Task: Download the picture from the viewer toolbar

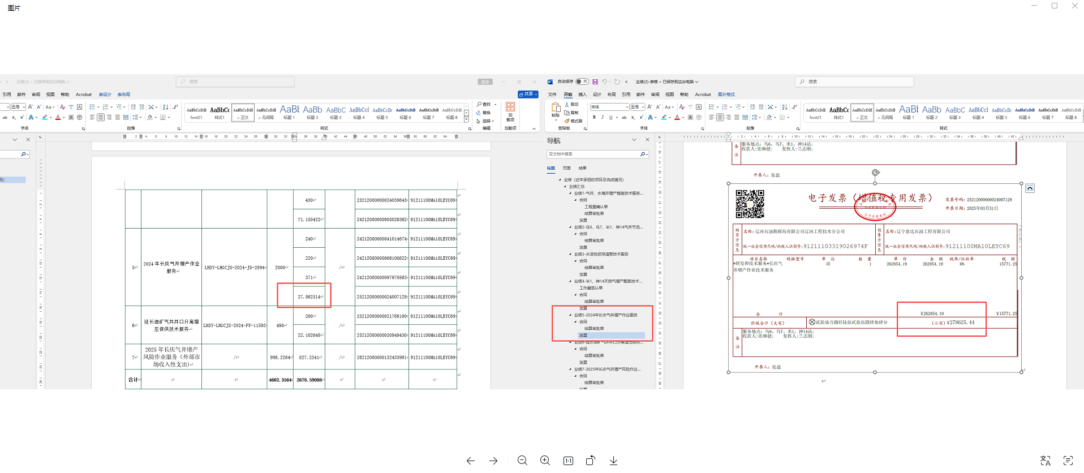Action: coord(613,461)
